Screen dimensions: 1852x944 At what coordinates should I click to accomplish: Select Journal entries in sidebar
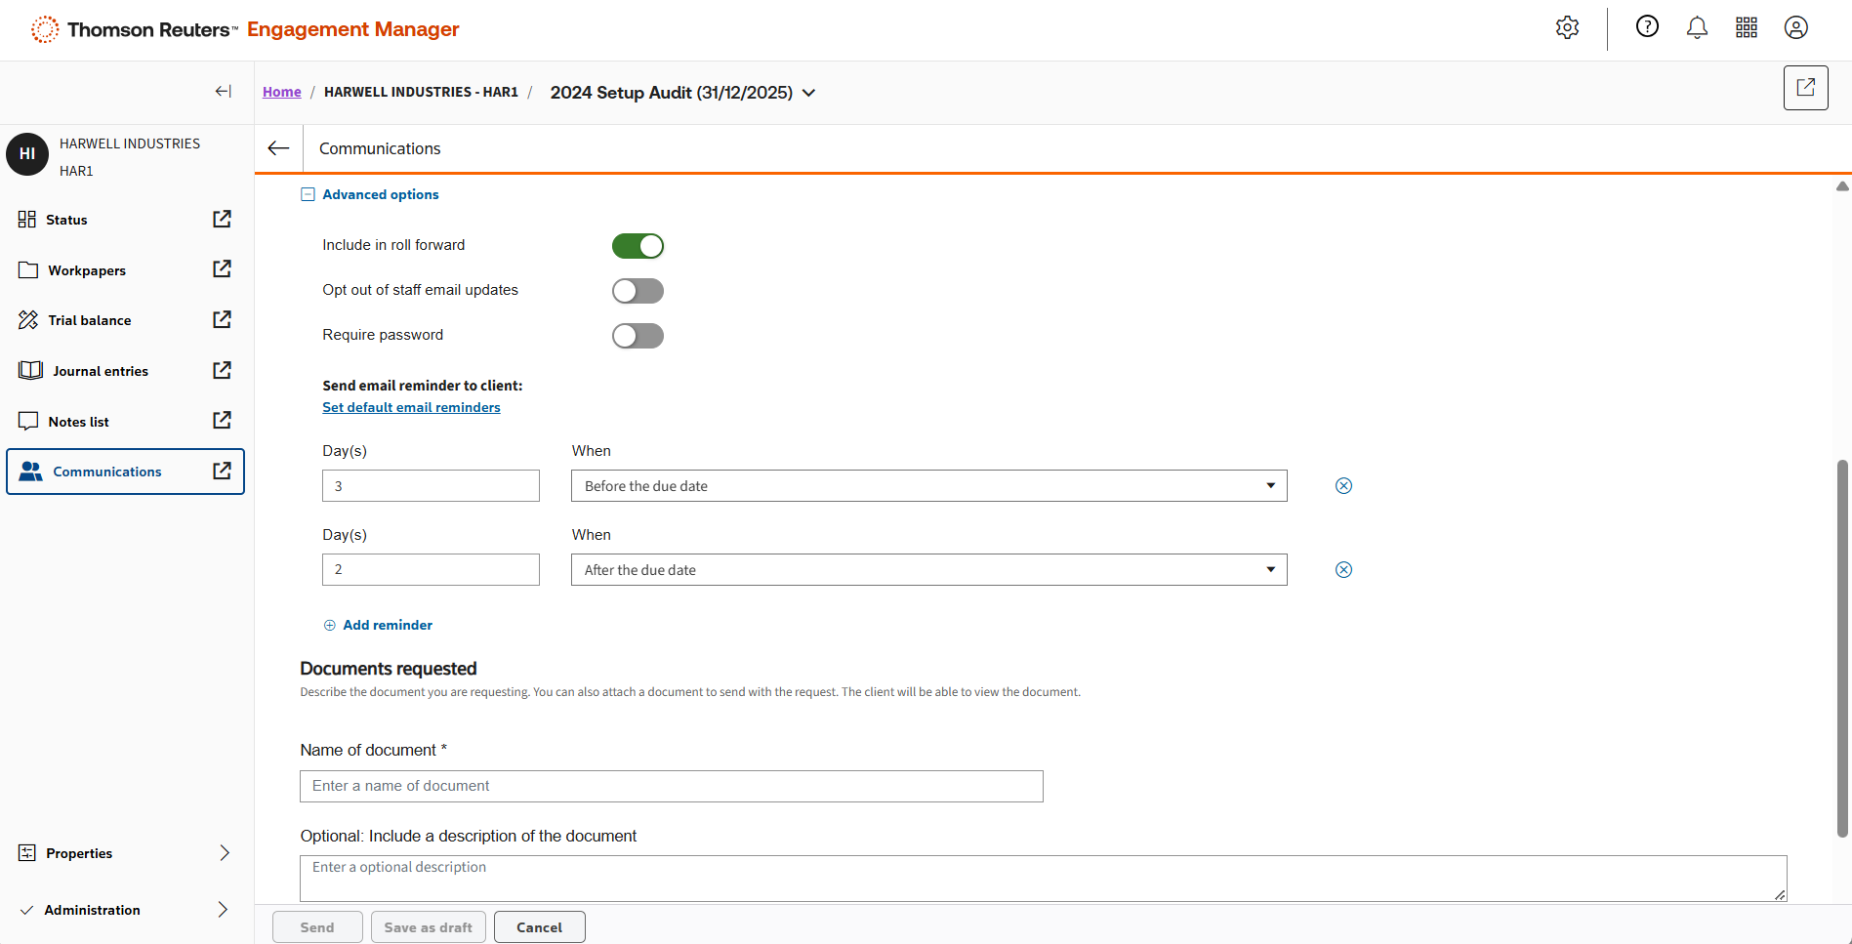tap(100, 371)
